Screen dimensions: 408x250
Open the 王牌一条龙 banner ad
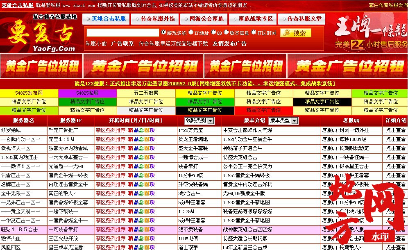(371, 32)
